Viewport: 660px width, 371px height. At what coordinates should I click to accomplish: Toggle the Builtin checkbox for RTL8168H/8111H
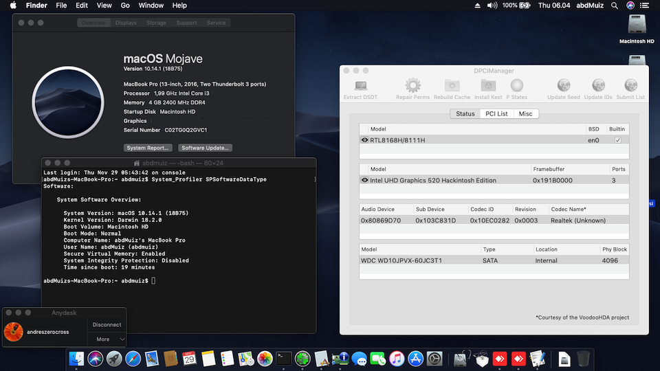pos(617,140)
